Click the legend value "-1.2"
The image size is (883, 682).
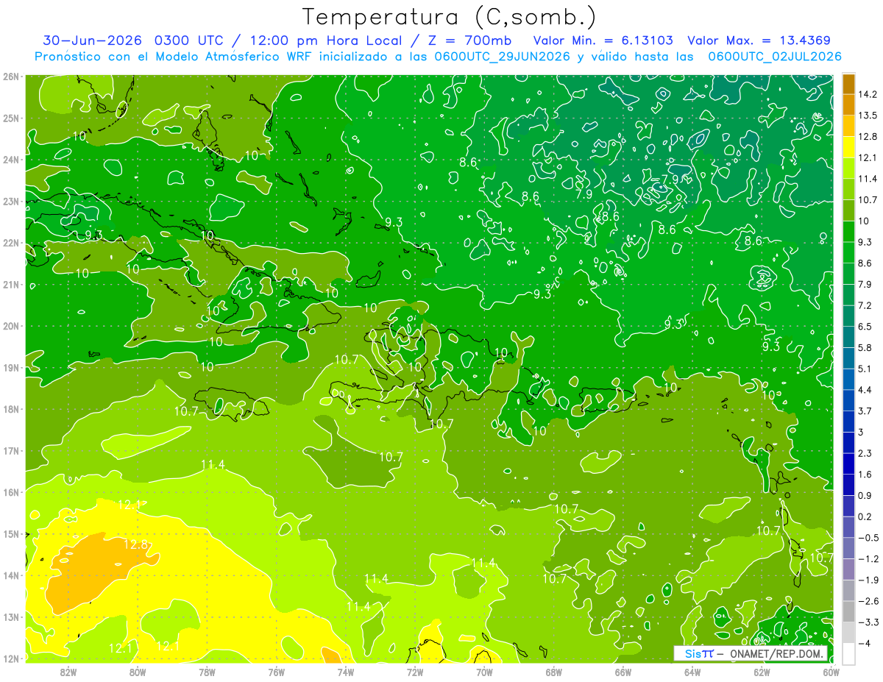[868, 559]
